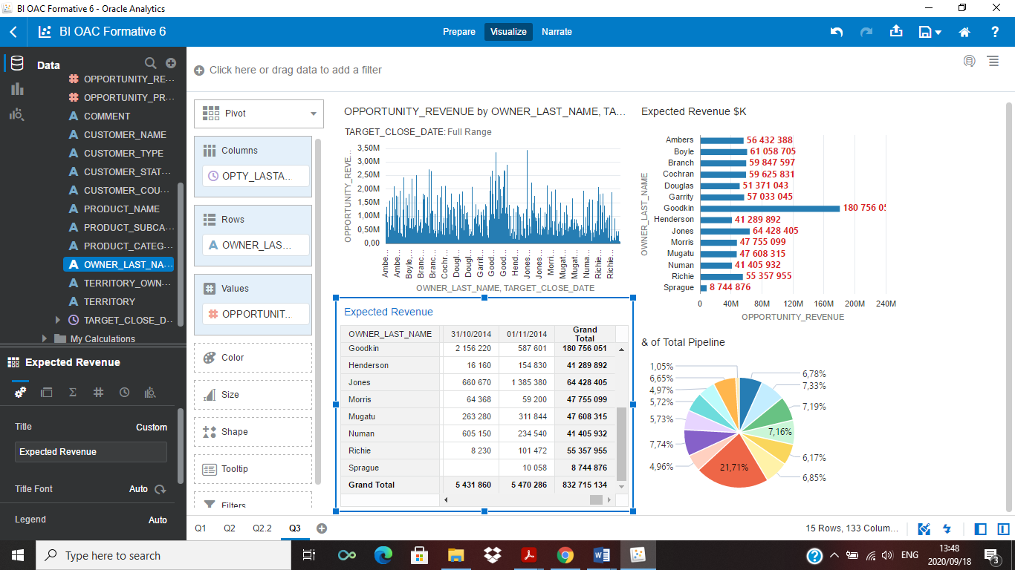
Task: Open the Data panel
Action: [x=16, y=63]
